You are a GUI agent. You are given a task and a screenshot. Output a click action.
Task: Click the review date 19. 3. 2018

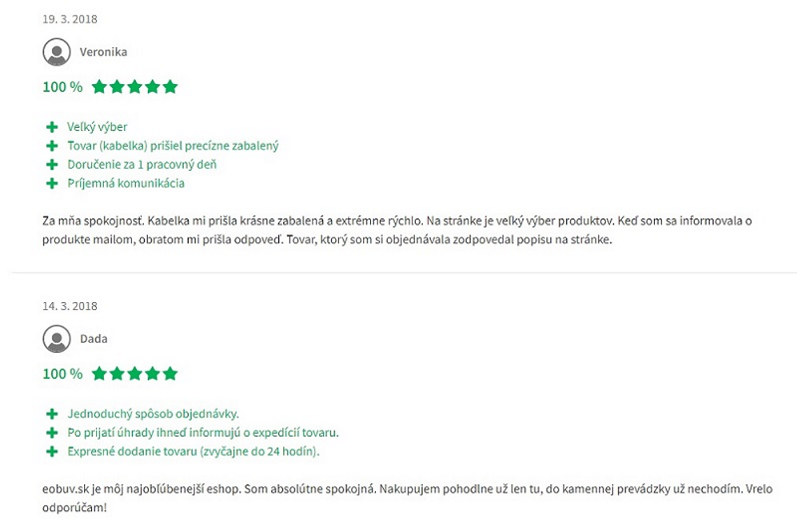click(70, 20)
